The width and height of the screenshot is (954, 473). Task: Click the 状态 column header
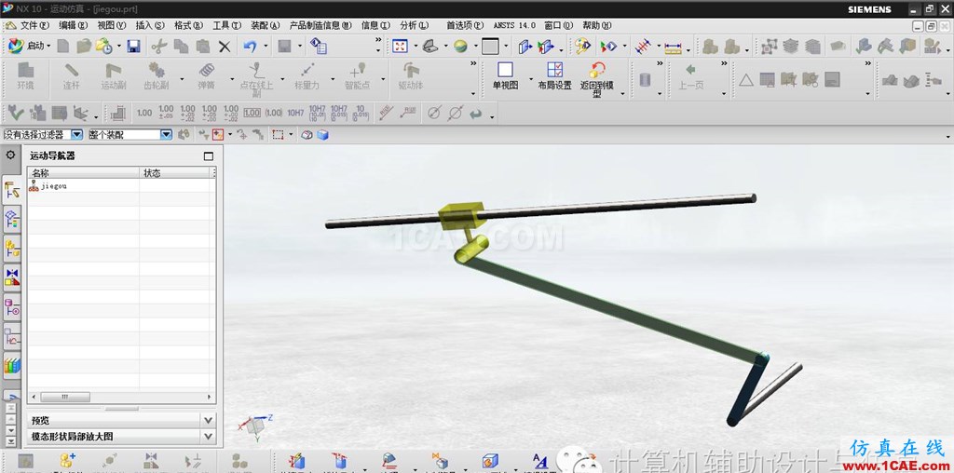click(x=175, y=173)
